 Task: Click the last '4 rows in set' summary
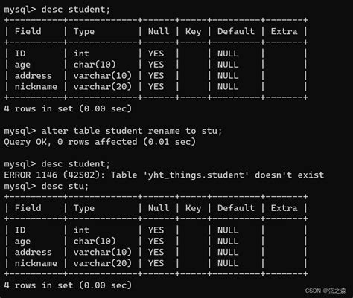pos(68,285)
